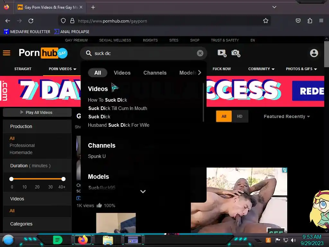Screen dimensions: 329x247
Task: View site security via padlock icon
Action: (72, 21)
